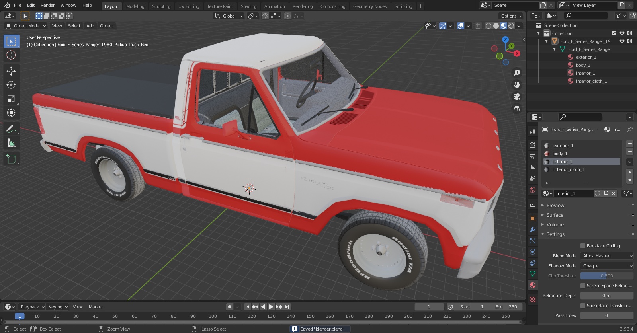The height and width of the screenshot is (333, 637).
Task: Toggle camera view icon
Action: click(517, 97)
